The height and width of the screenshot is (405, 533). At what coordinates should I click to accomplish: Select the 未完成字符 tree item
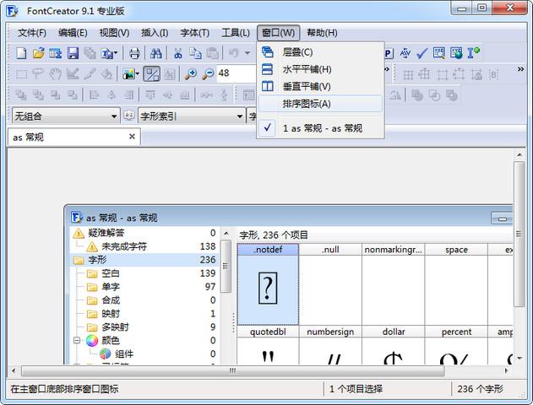[123, 246]
